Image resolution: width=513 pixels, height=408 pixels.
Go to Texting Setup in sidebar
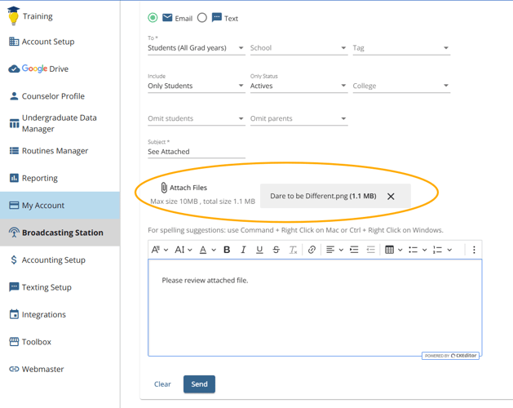coord(46,287)
